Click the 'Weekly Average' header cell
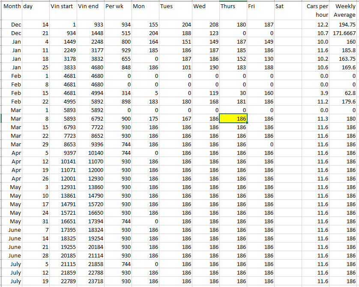Screen dimensions: 359x287 click(344, 10)
